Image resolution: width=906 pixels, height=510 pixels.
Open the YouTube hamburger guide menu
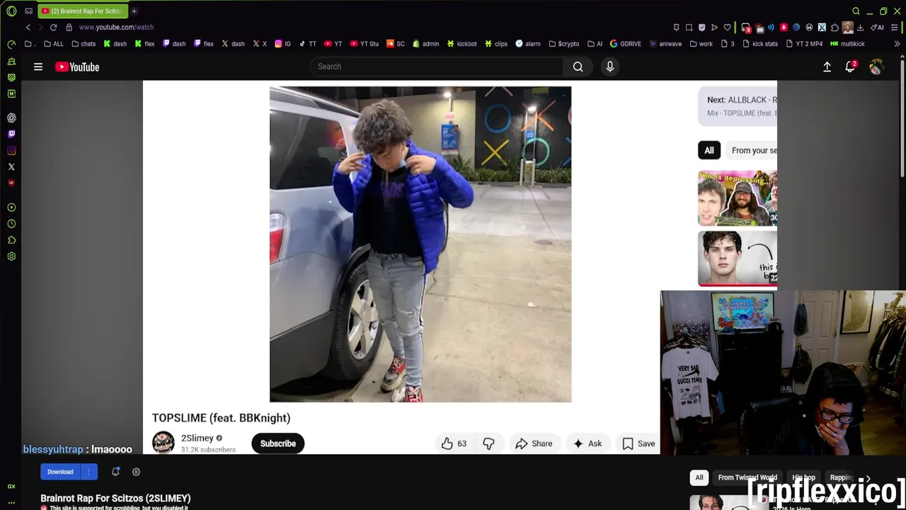pyautogui.click(x=38, y=67)
